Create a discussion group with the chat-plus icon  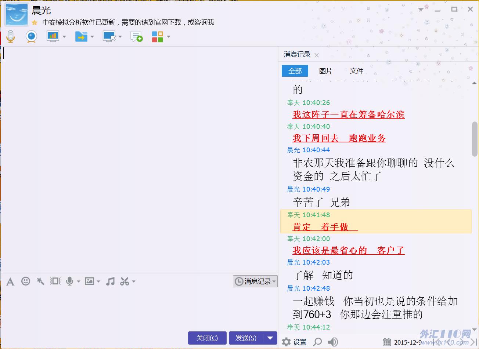[x=137, y=36]
